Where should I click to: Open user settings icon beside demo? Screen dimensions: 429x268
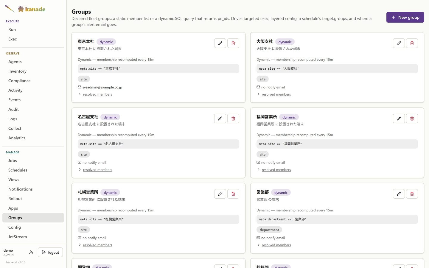[31, 252]
